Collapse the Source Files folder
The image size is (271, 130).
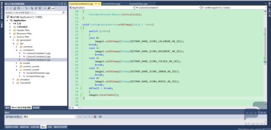tap(10, 37)
